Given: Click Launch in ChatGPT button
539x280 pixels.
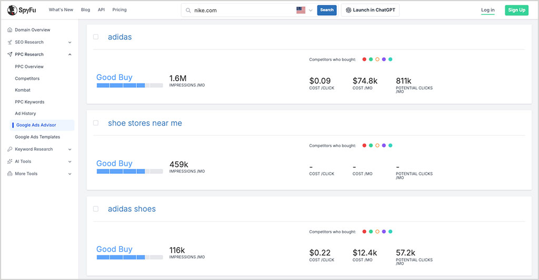Looking at the screenshot, I should [370, 10].
